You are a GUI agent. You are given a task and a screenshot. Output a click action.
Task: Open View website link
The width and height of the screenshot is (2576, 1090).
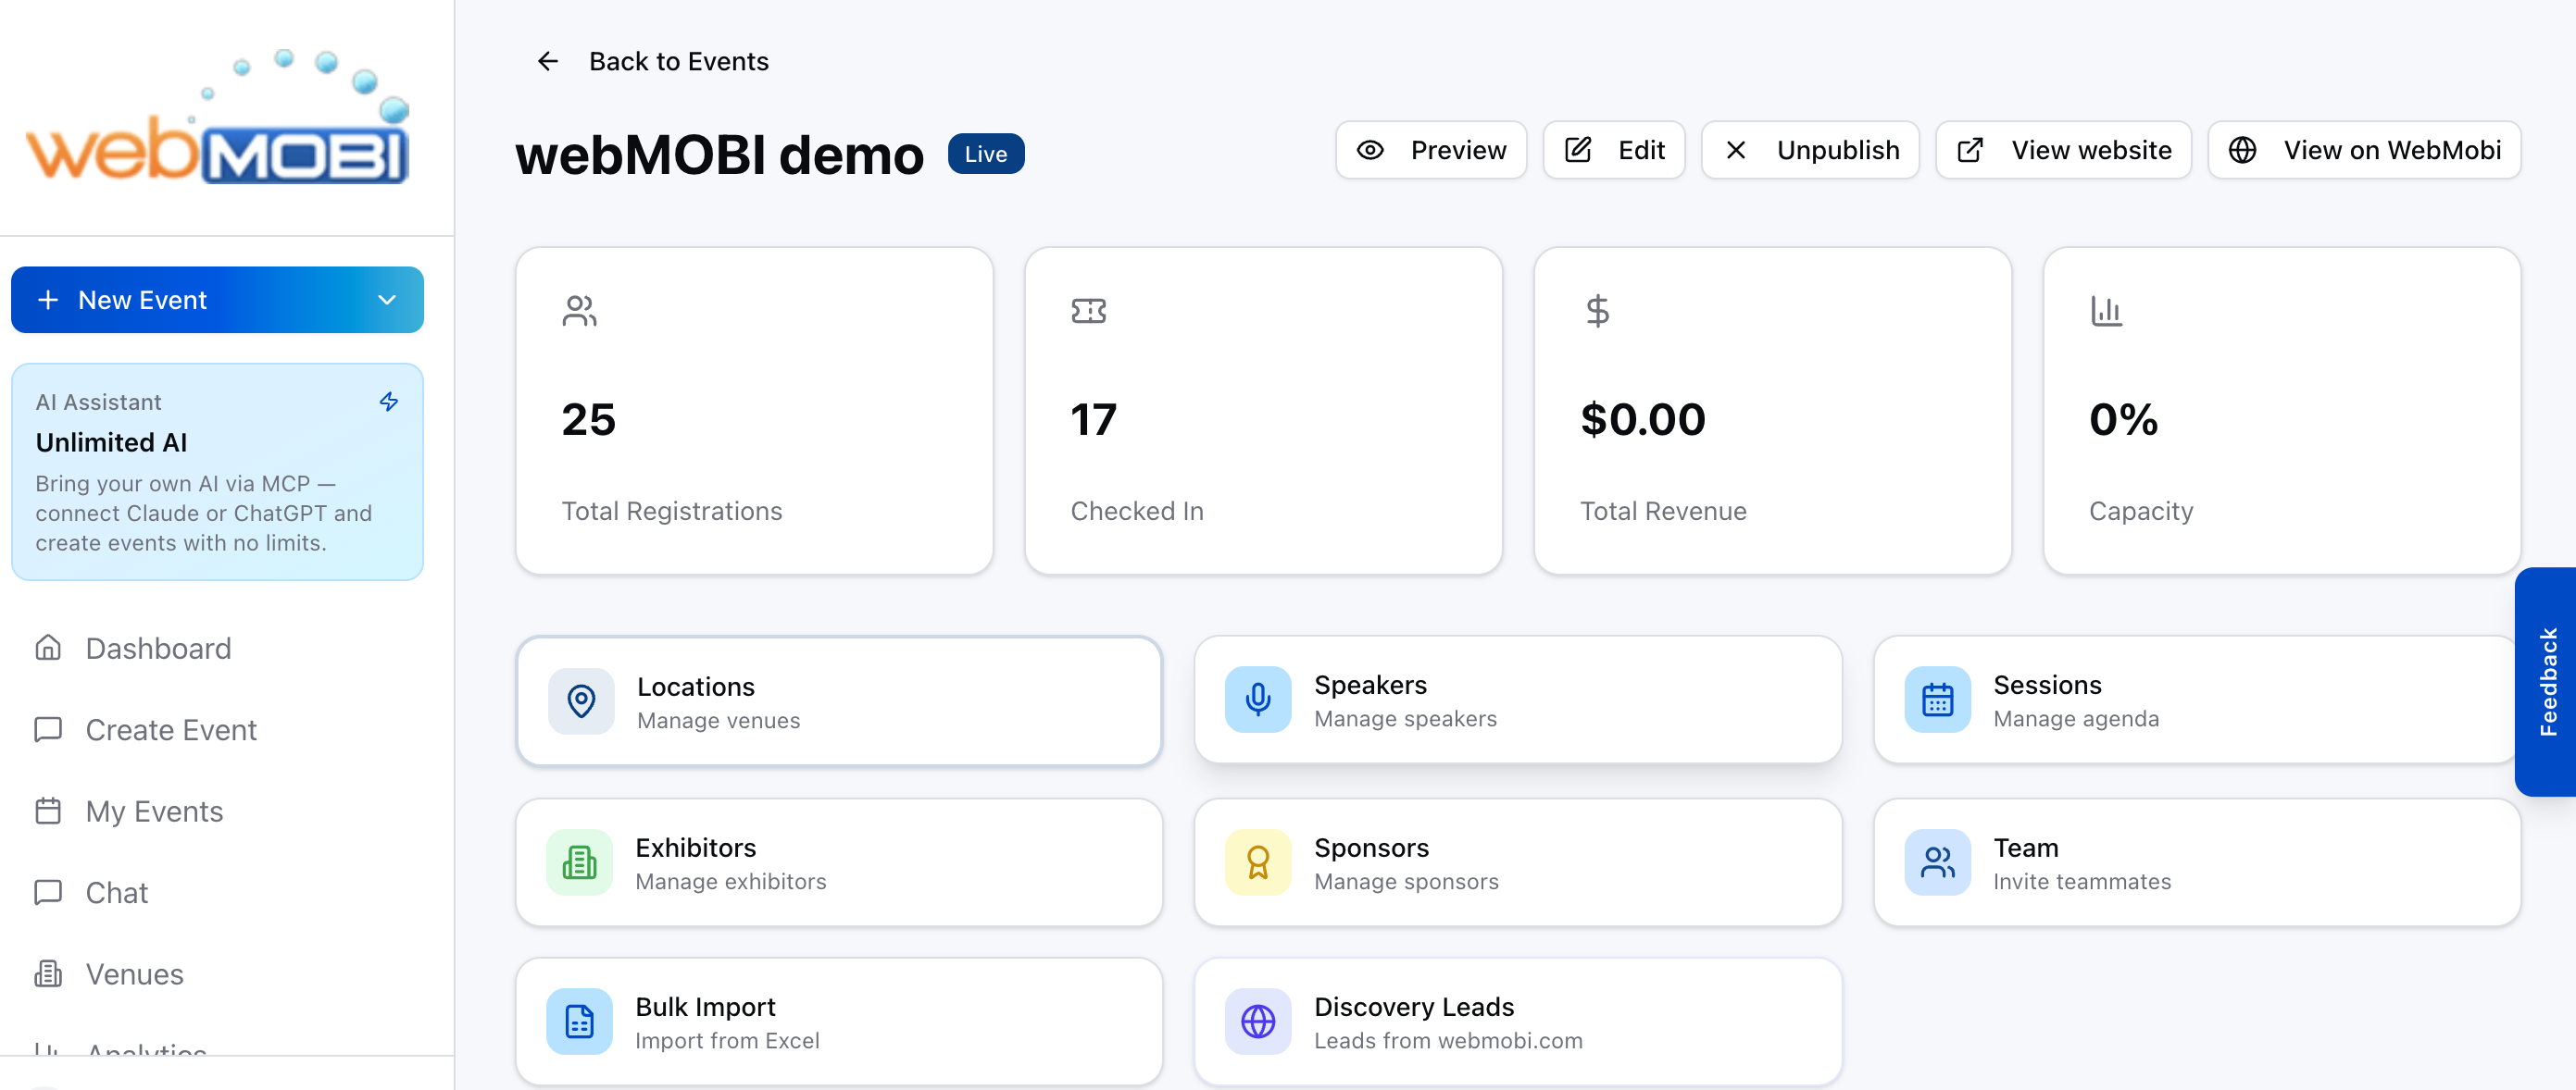[2063, 150]
